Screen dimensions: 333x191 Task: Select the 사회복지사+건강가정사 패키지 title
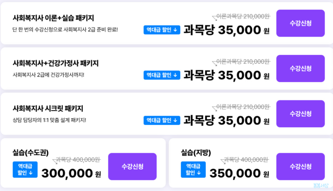pos(56,63)
